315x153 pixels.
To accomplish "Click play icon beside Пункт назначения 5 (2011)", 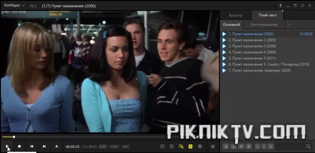I will coord(224,58).
